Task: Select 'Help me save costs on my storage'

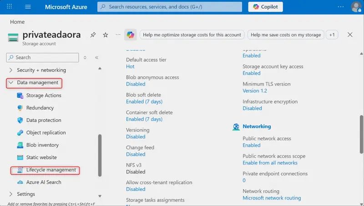Action: click(x=286, y=35)
